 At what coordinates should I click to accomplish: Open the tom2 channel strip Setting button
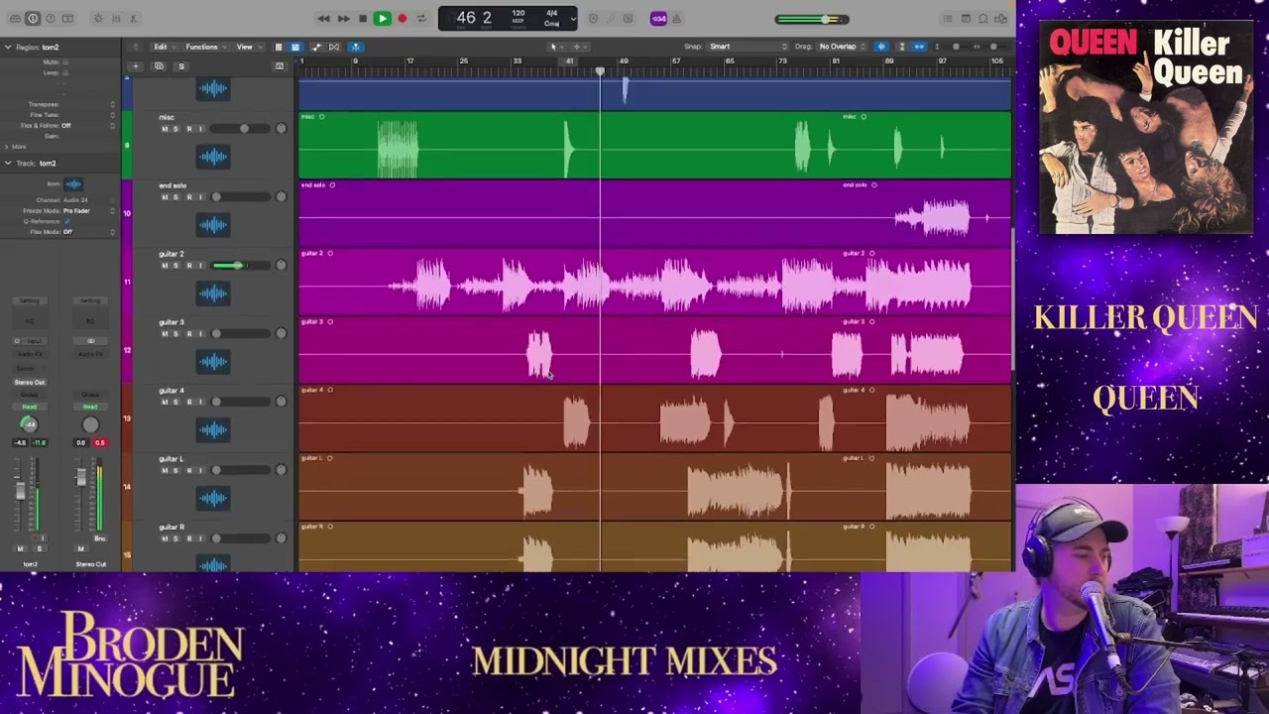coord(29,300)
